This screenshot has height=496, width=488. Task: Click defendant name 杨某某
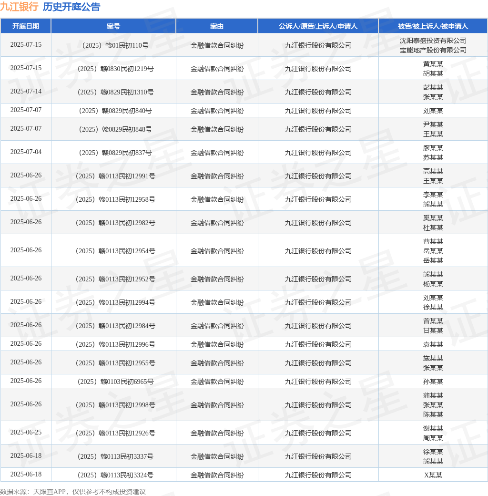tap(433, 284)
